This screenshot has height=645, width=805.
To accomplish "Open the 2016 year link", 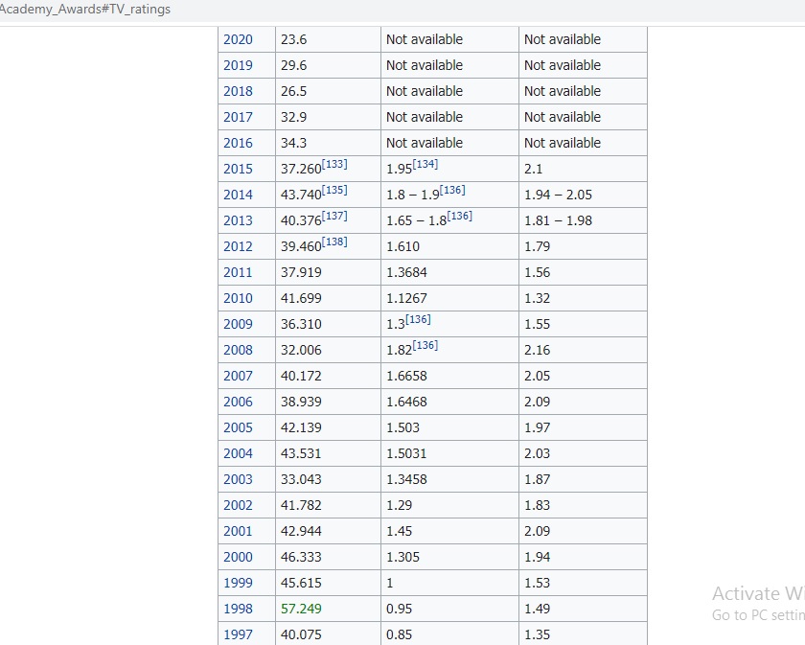I will (x=238, y=144).
